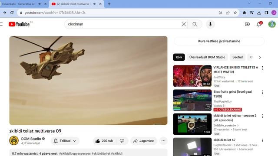Open the JustCozy channel name
This screenshot has width=278, height=156.
pyautogui.click(x=219, y=77)
